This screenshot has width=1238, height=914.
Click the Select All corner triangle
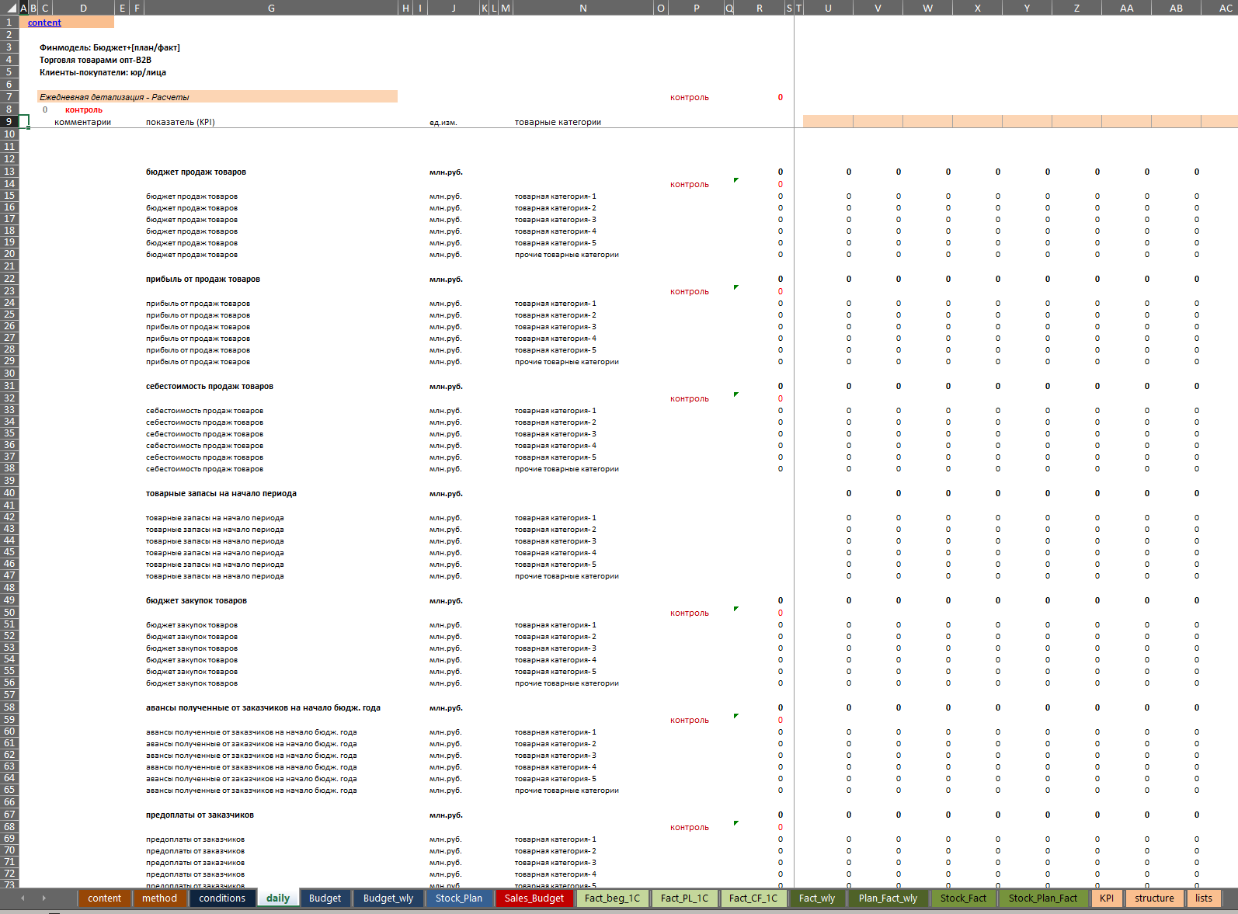9,8
